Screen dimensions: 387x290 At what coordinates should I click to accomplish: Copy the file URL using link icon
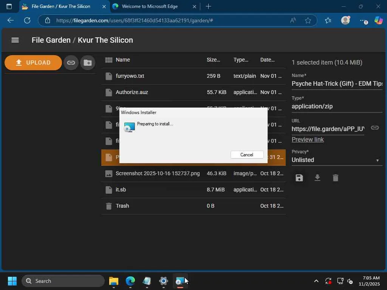(375, 128)
